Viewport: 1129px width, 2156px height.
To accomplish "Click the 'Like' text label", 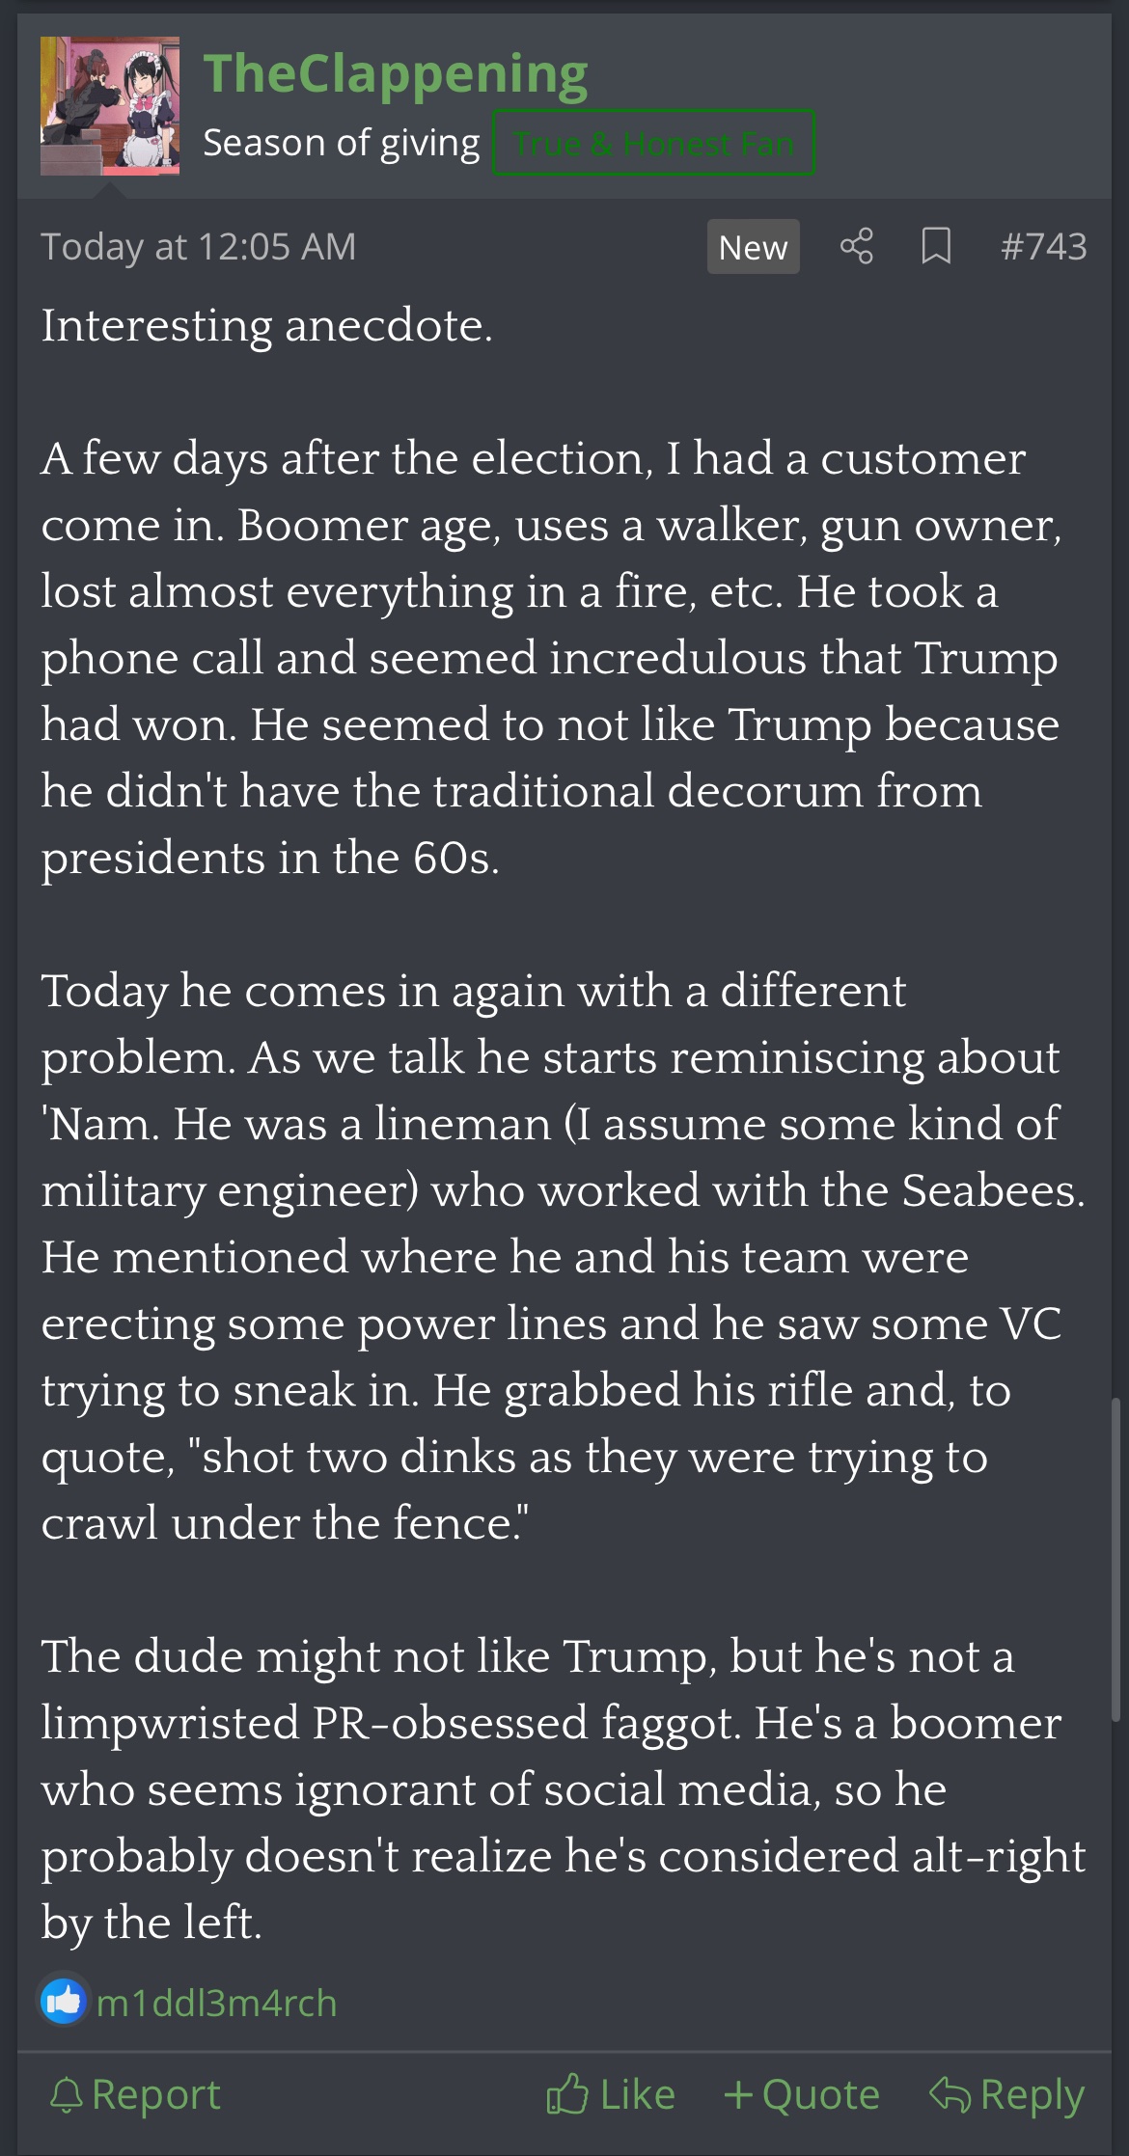I will click(637, 2095).
